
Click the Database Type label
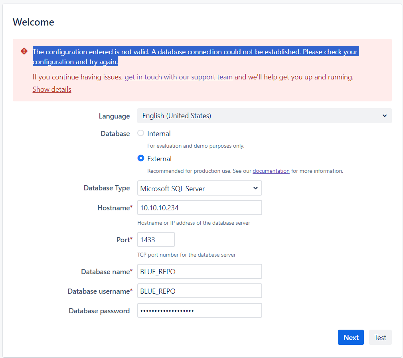(x=107, y=188)
